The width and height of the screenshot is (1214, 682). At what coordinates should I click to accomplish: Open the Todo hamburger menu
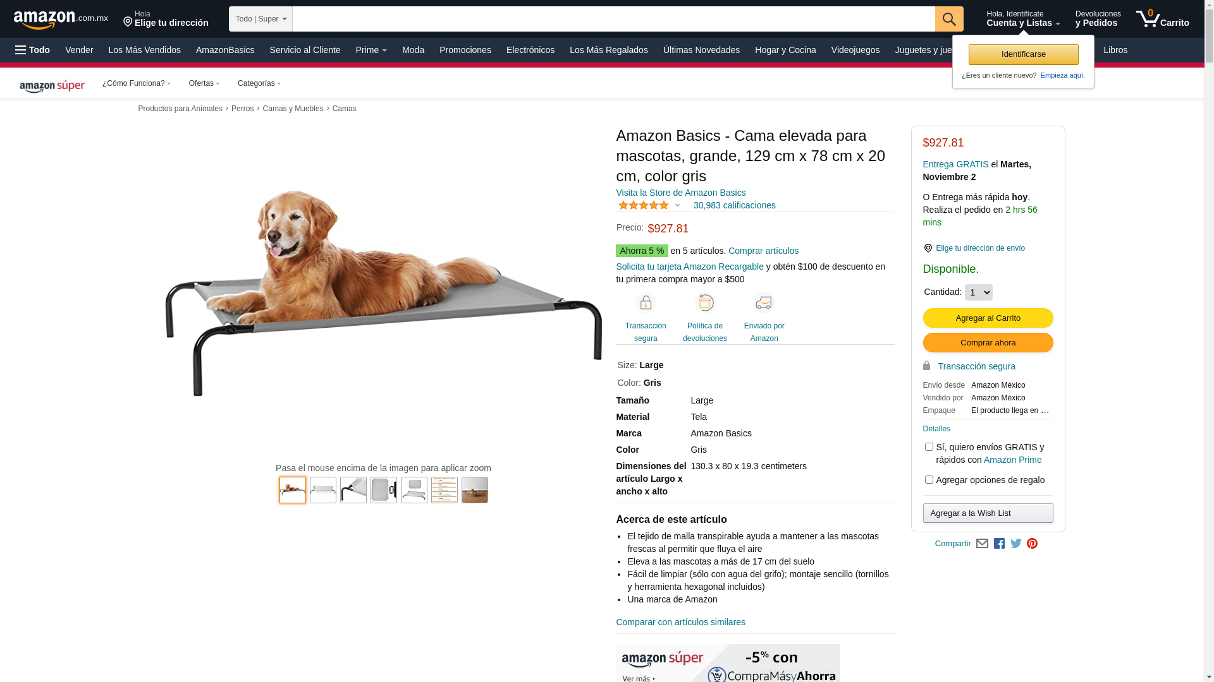coord(32,50)
